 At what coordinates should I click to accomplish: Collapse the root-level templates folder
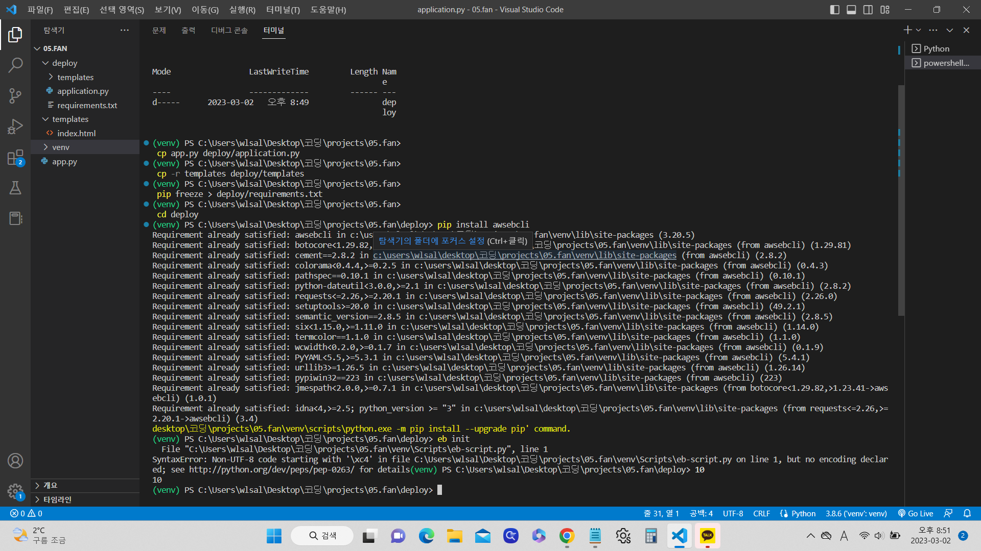pyautogui.click(x=85, y=119)
